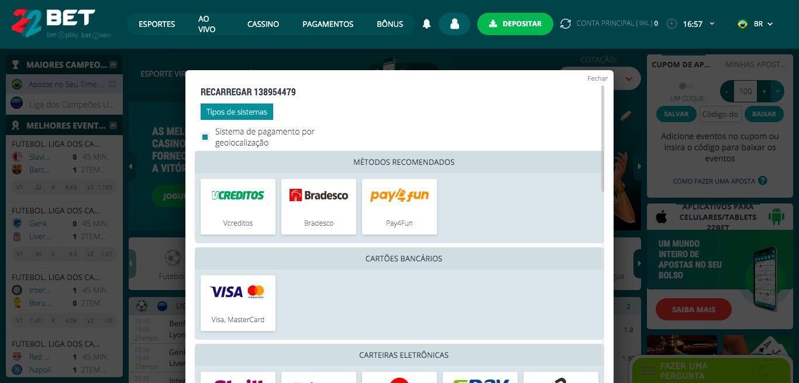Click the Futebol soccer ball icon
This screenshot has width=799, height=383.
click(173, 258)
